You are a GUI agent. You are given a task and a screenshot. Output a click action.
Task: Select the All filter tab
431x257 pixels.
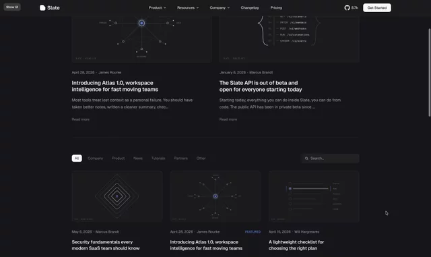[x=77, y=158]
